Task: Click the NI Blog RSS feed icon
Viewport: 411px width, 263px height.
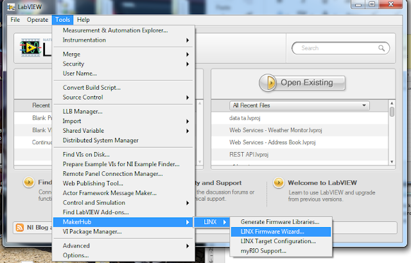Action: coord(20,228)
